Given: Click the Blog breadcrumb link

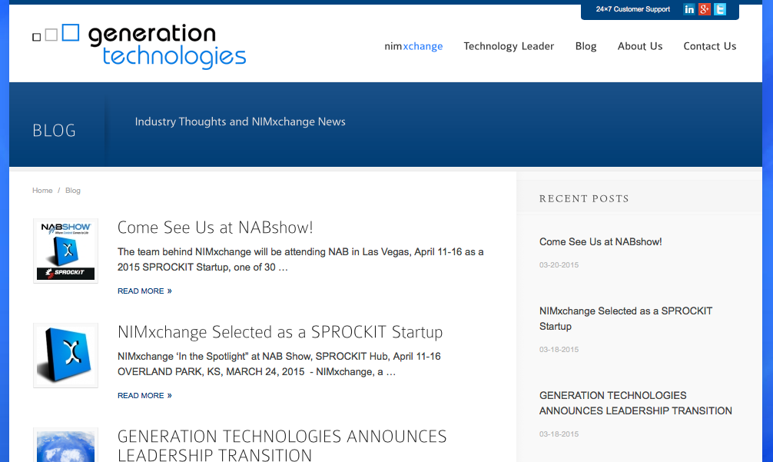Looking at the screenshot, I should tap(73, 191).
